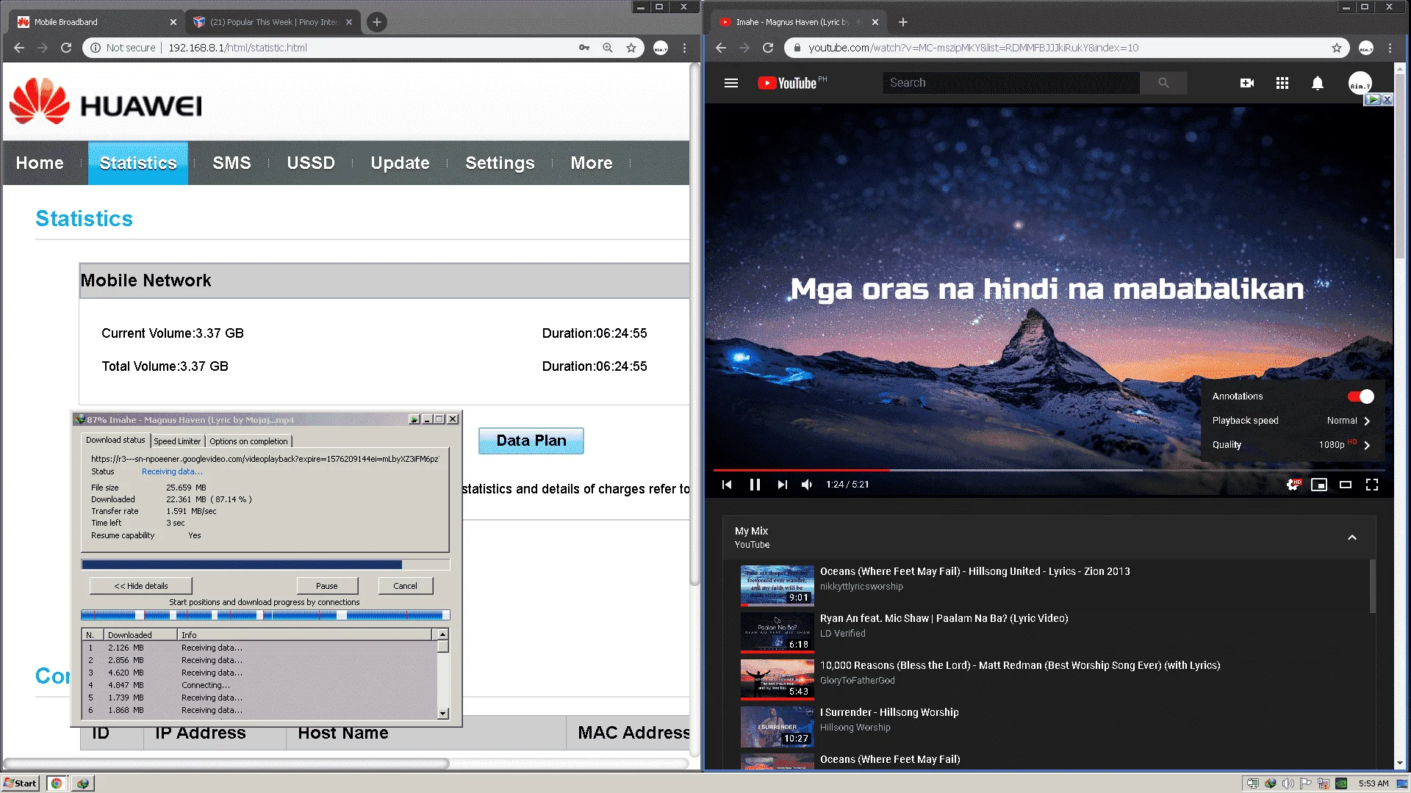Open the USSD navigation tab
The image size is (1411, 793).
coord(311,163)
